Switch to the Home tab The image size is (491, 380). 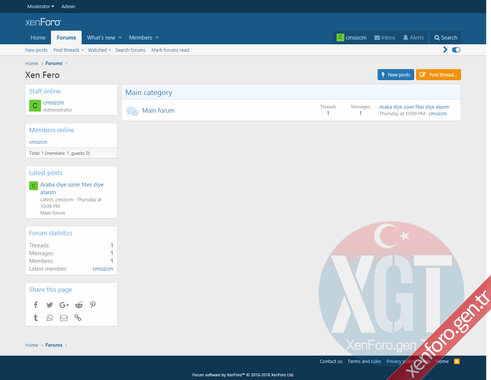pos(38,38)
